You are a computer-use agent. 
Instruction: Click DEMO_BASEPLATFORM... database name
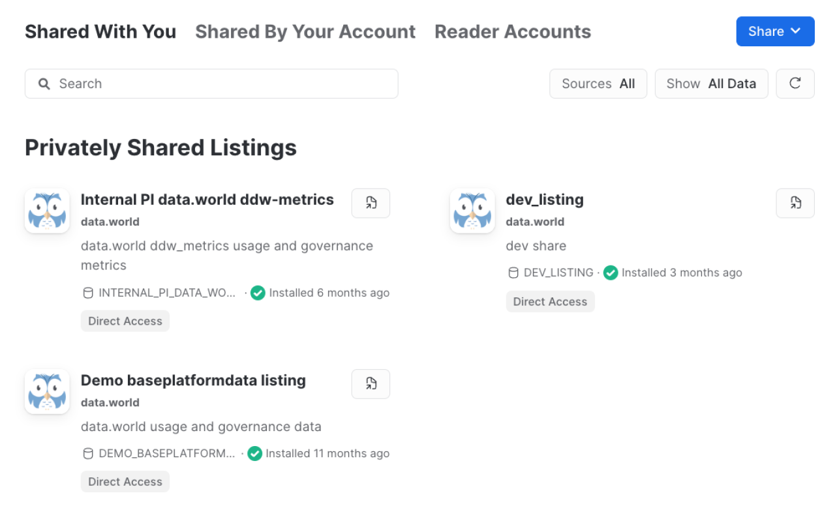pos(167,453)
